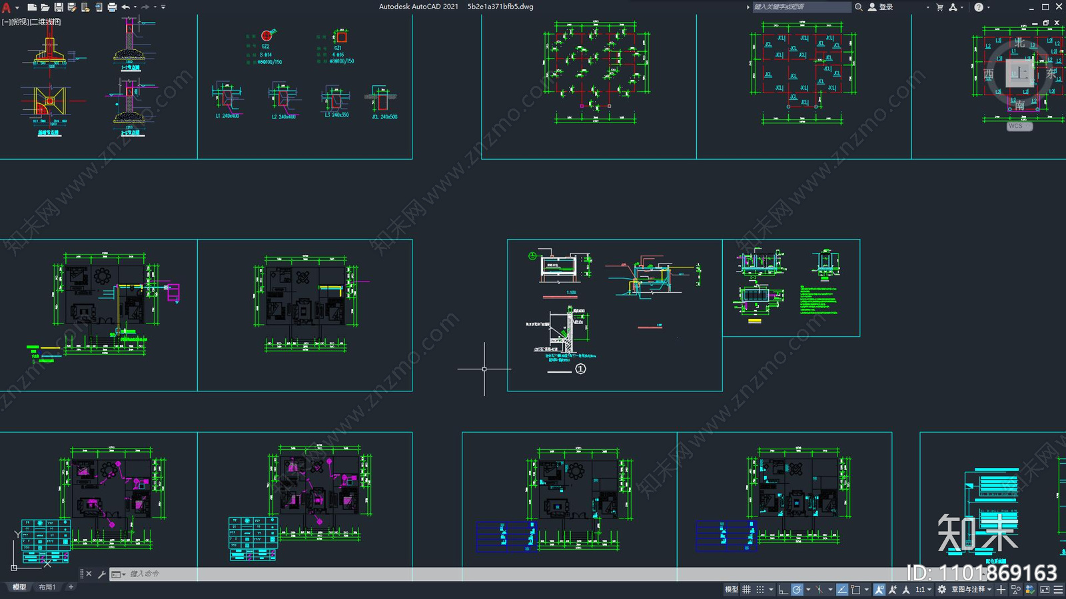The width and height of the screenshot is (1066, 599).
Task: Close the command line window
Action: [x=89, y=574]
